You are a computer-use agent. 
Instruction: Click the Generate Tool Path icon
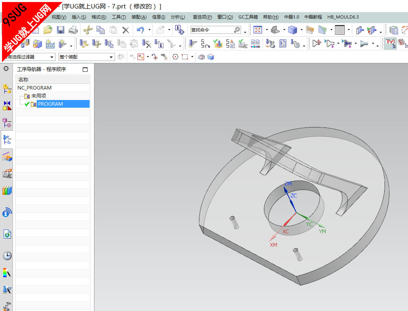click(x=193, y=44)
